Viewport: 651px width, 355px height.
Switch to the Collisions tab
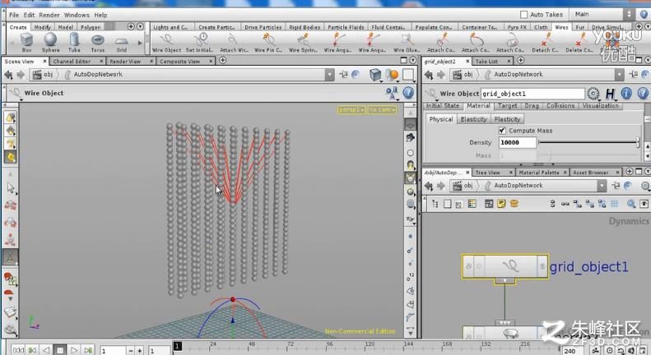(x=560, y=106)
